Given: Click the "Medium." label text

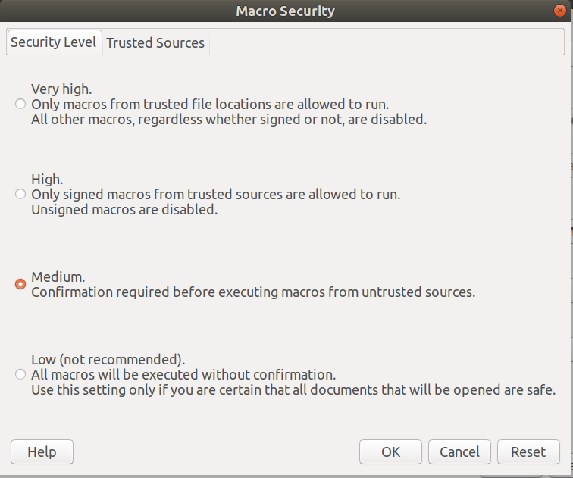Looking at the screenshot, I should tap(58, 276).
